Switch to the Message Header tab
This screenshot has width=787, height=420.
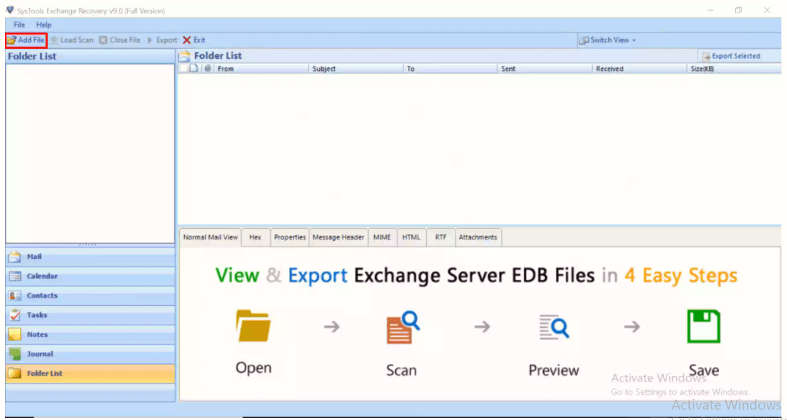click(338, 237)
